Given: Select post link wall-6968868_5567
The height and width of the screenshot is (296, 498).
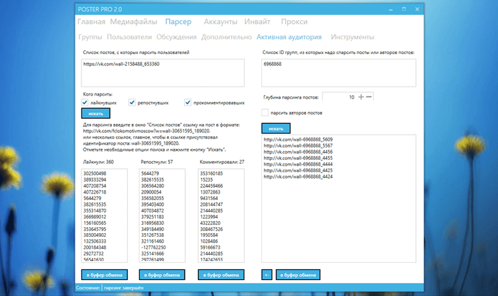Looking at the screenshot, I should (x=298, y=146).
